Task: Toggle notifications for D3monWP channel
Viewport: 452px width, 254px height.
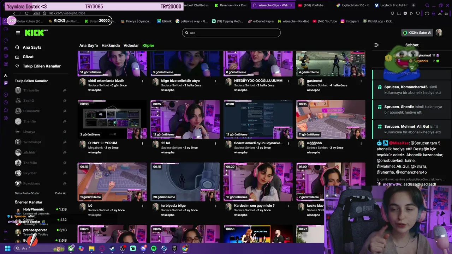Action: (x=65, y=111)
